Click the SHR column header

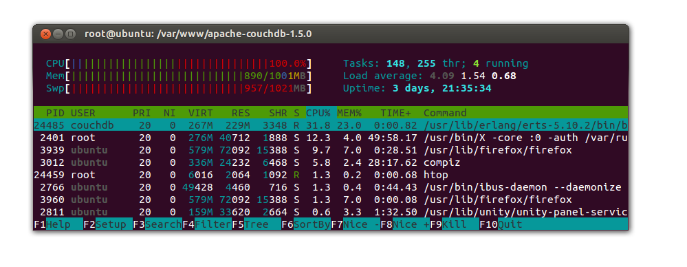[x=279, y=113]
